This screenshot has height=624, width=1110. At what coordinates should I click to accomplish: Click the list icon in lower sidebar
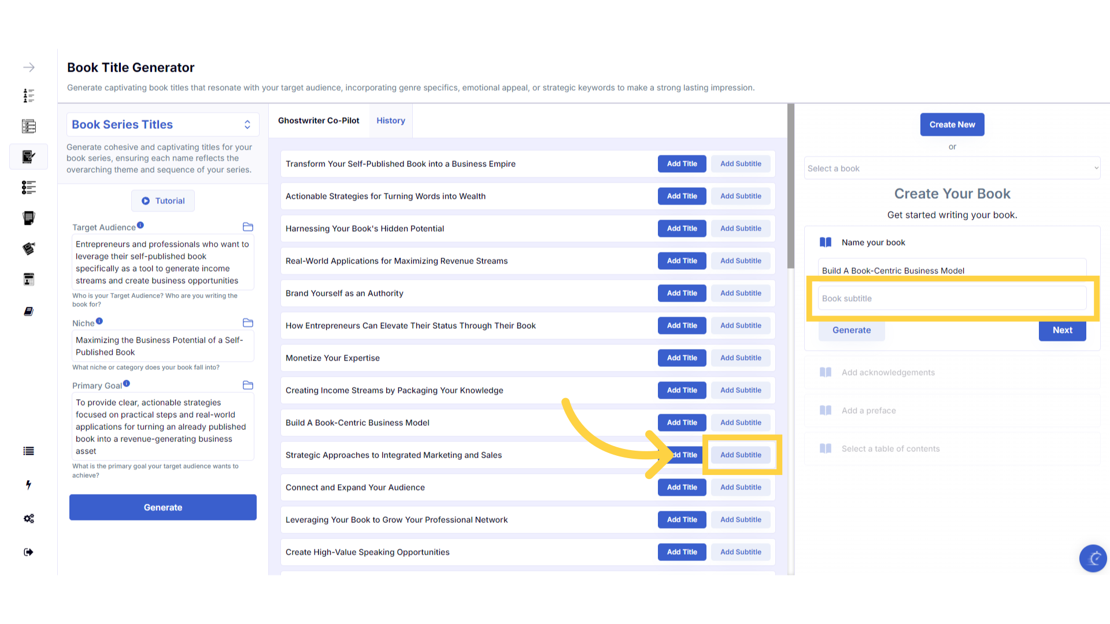28,451
